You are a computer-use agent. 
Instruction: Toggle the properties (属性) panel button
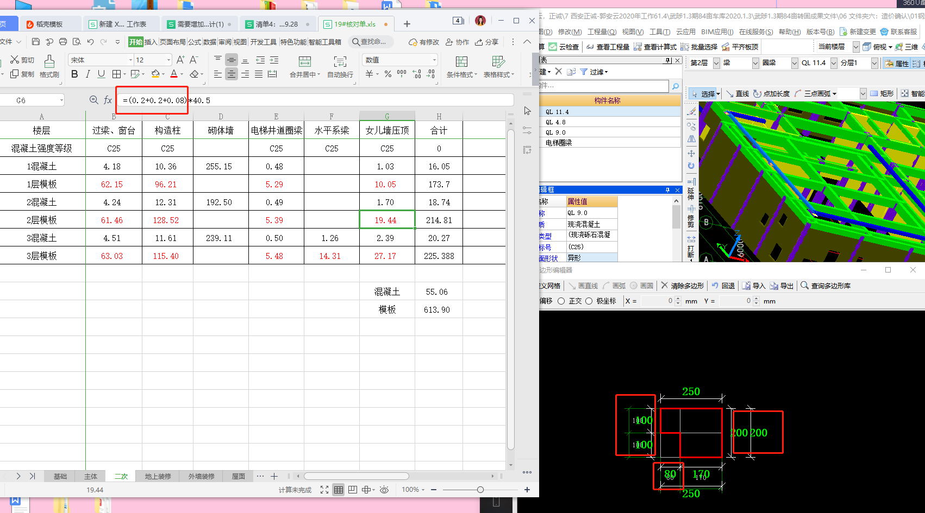[897, 63]
